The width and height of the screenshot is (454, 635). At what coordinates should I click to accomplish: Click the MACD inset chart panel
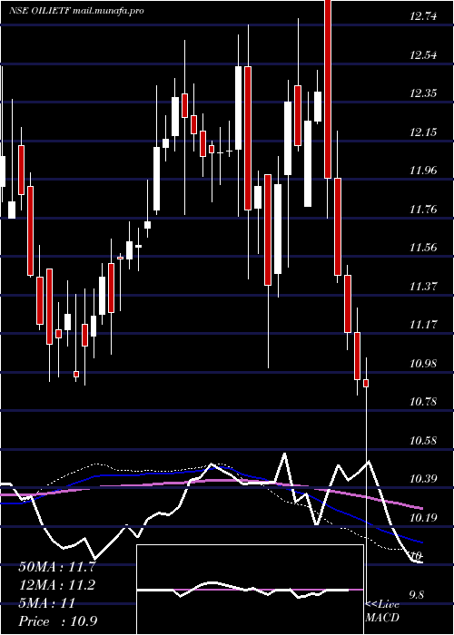250,590
